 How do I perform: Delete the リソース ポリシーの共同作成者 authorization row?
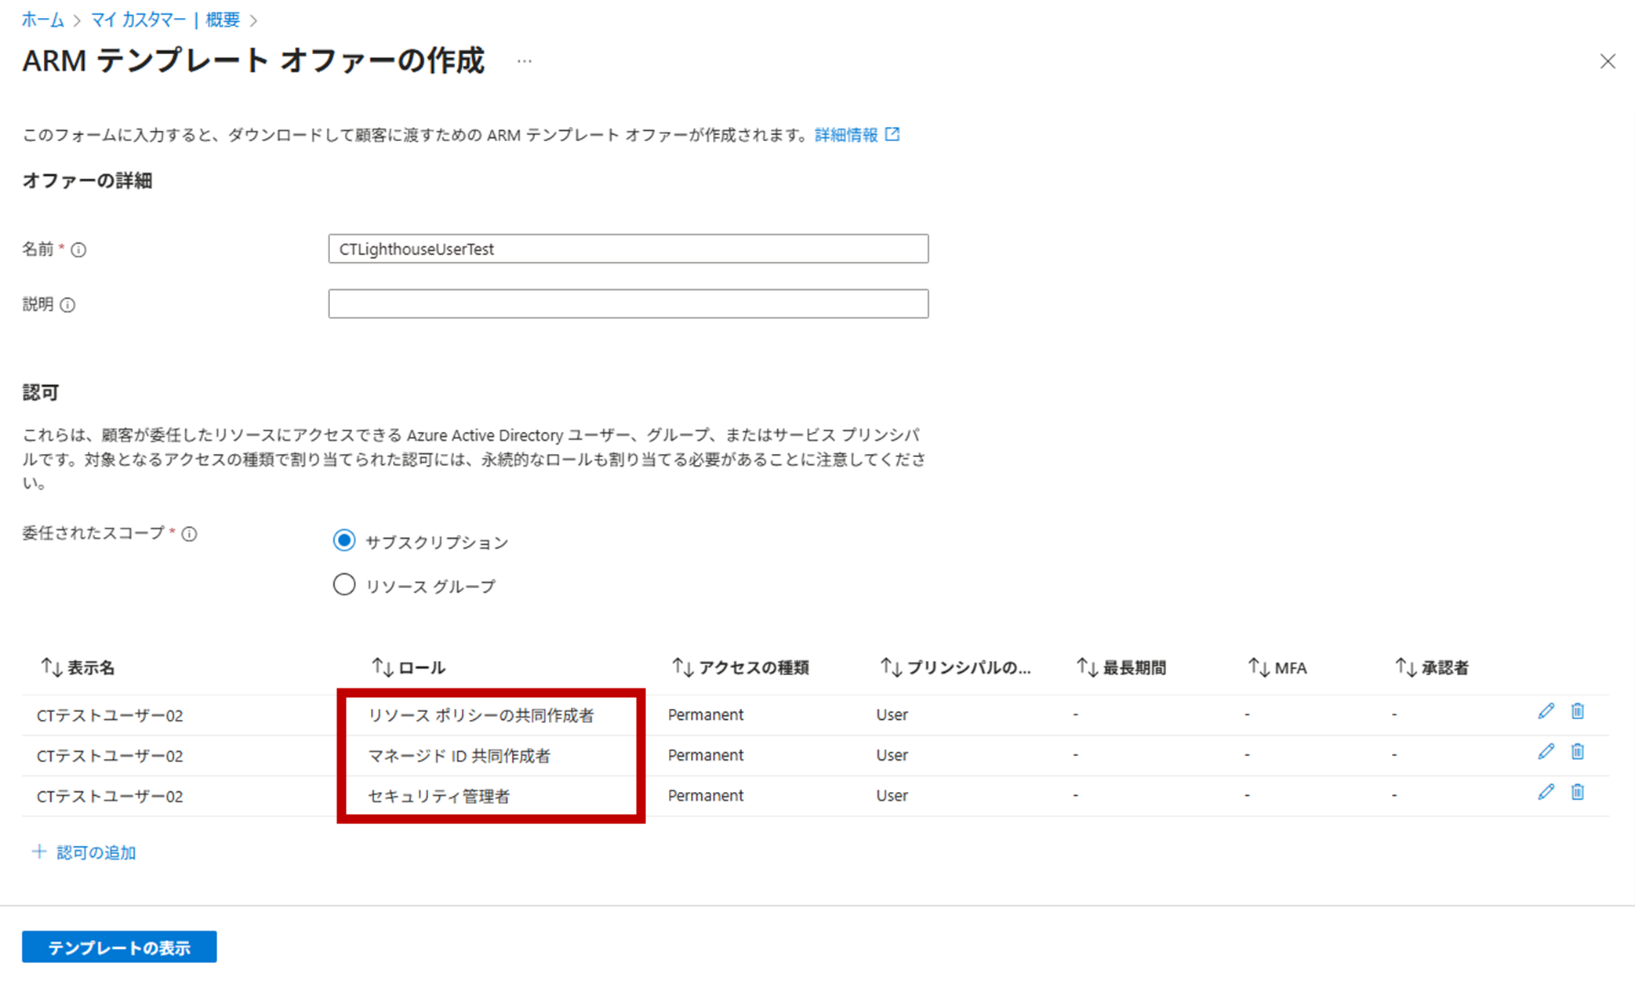(1578, 711)
